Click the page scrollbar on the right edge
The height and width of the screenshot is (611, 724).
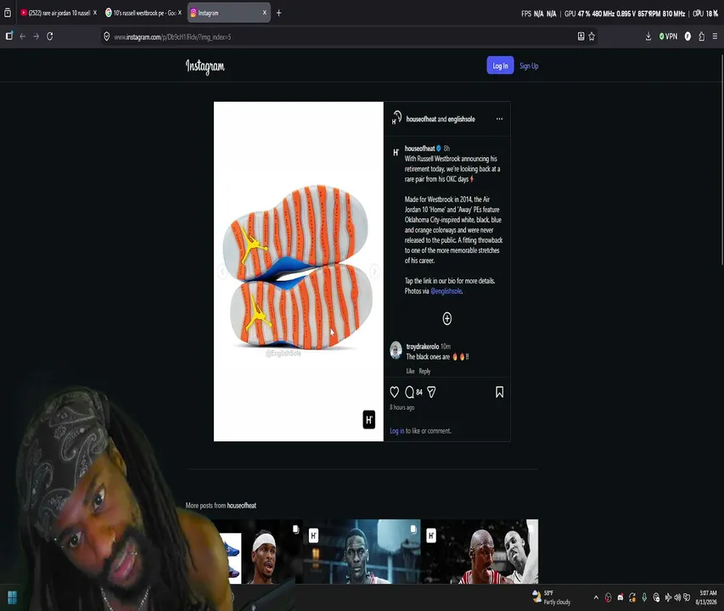pos(721,160)
